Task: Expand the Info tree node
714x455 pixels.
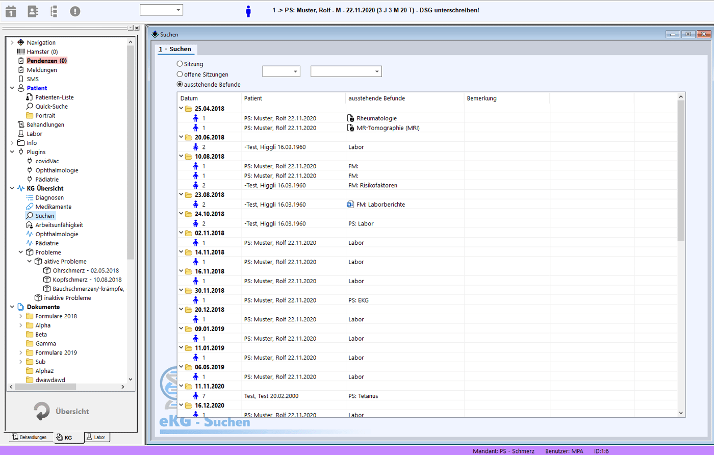Action: coord(12,143)
